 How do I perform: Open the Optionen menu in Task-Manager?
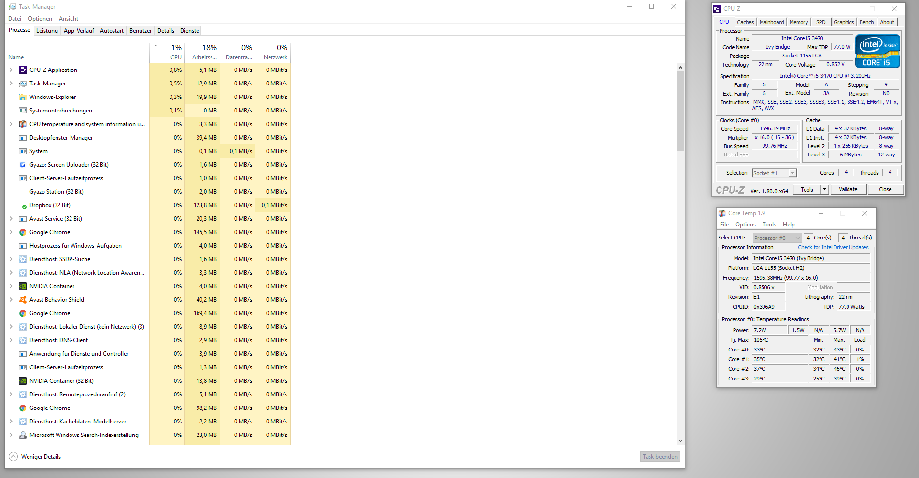click(x=40, y=19)
